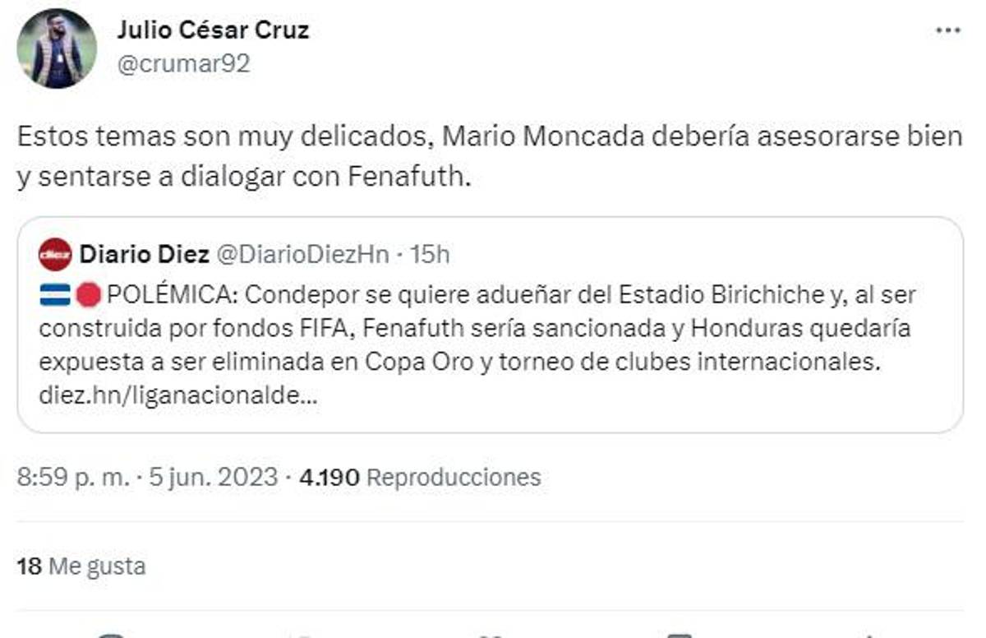Screen dimensions: 986x638
Task: Click the Diario Diez red logo avatar
Action: click(55, 255)
